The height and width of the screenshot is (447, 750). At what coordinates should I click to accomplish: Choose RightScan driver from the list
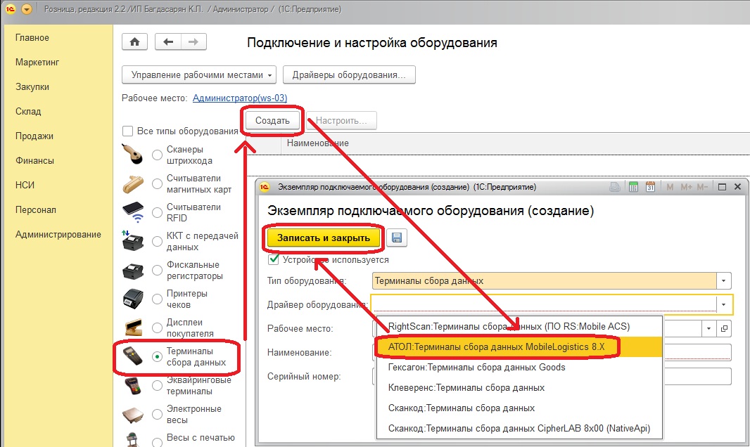519,327
